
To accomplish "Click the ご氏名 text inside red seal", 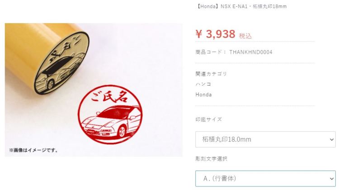I will coord(109,96).
